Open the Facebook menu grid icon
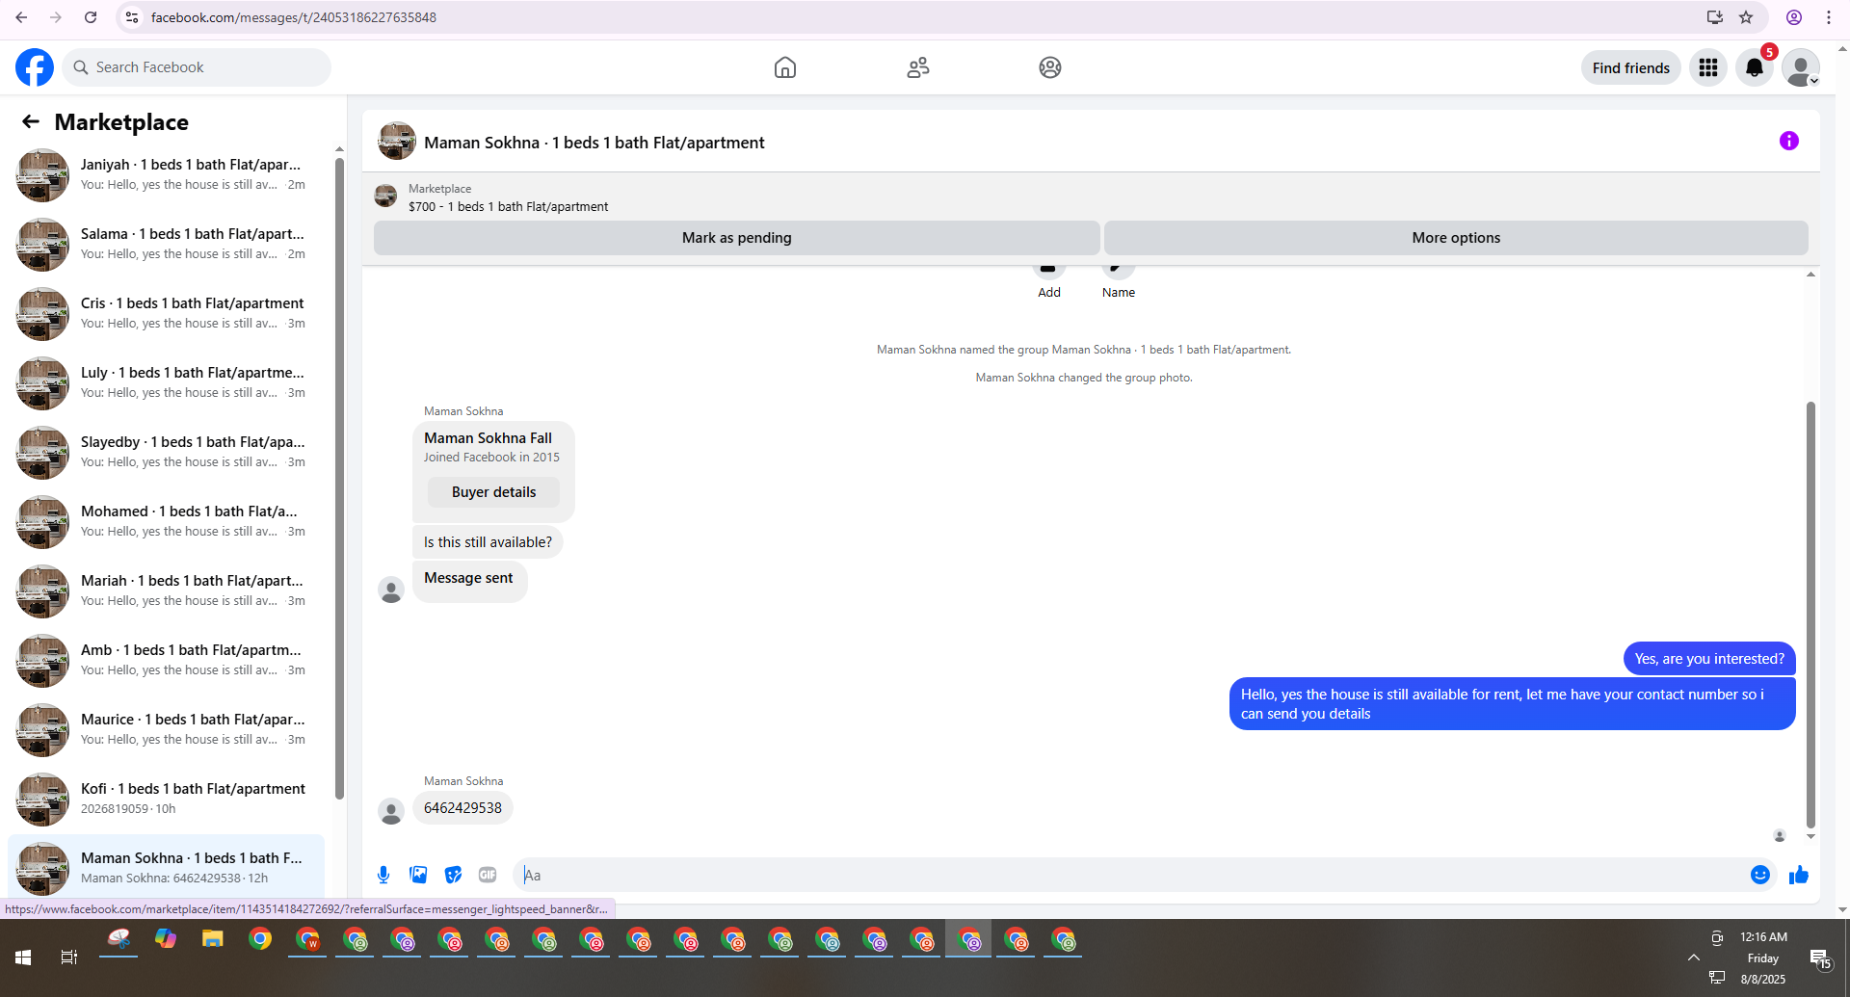Viewport: 1850px width, 997px height. click(x=1708, y=67)
